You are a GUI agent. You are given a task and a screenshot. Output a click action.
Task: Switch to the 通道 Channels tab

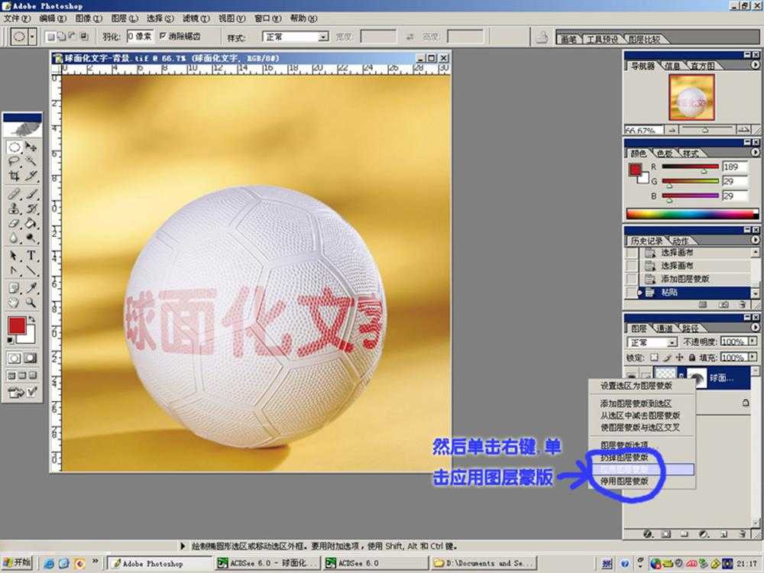pos(664,329)
